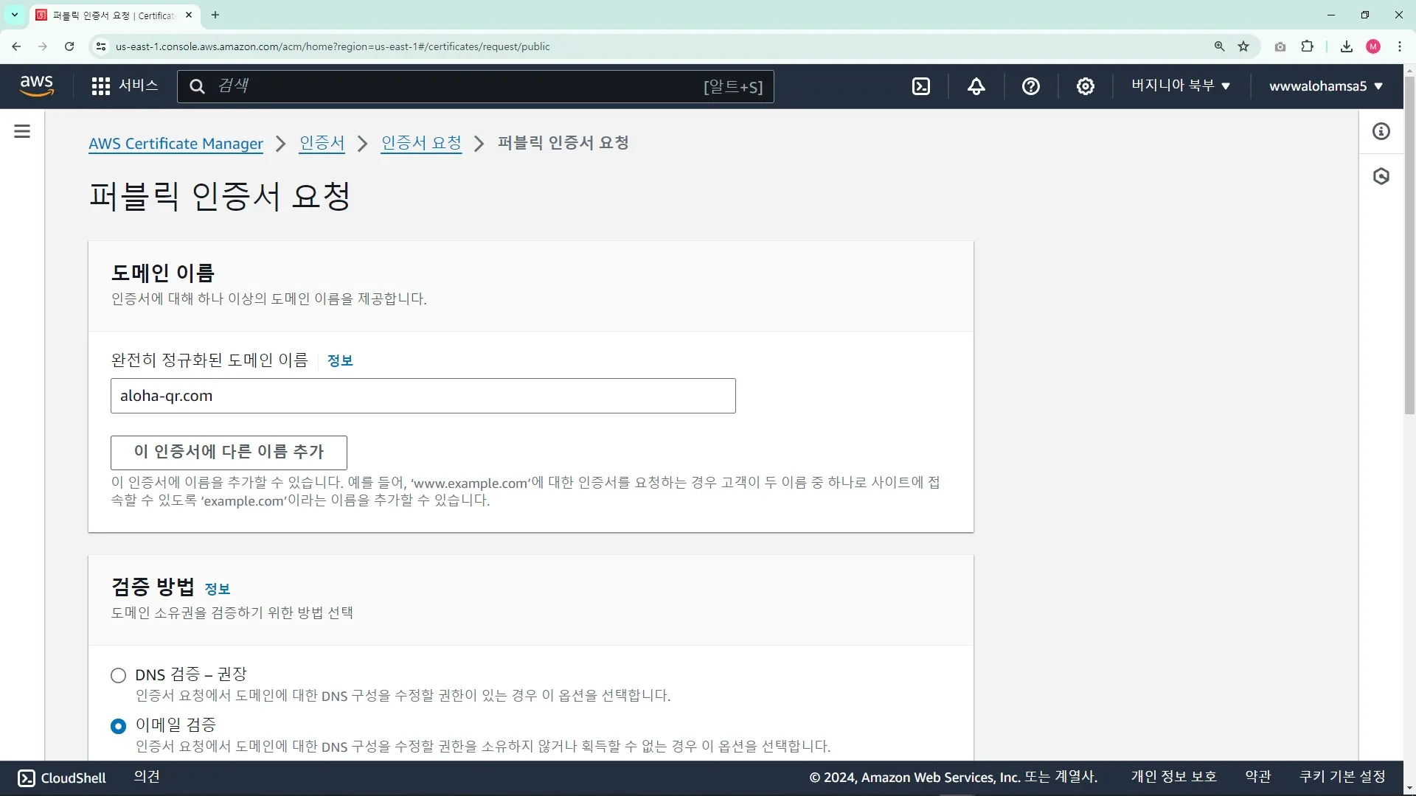Expand the wwwalohamsa5 account dropdown

tap(1325, 86)
